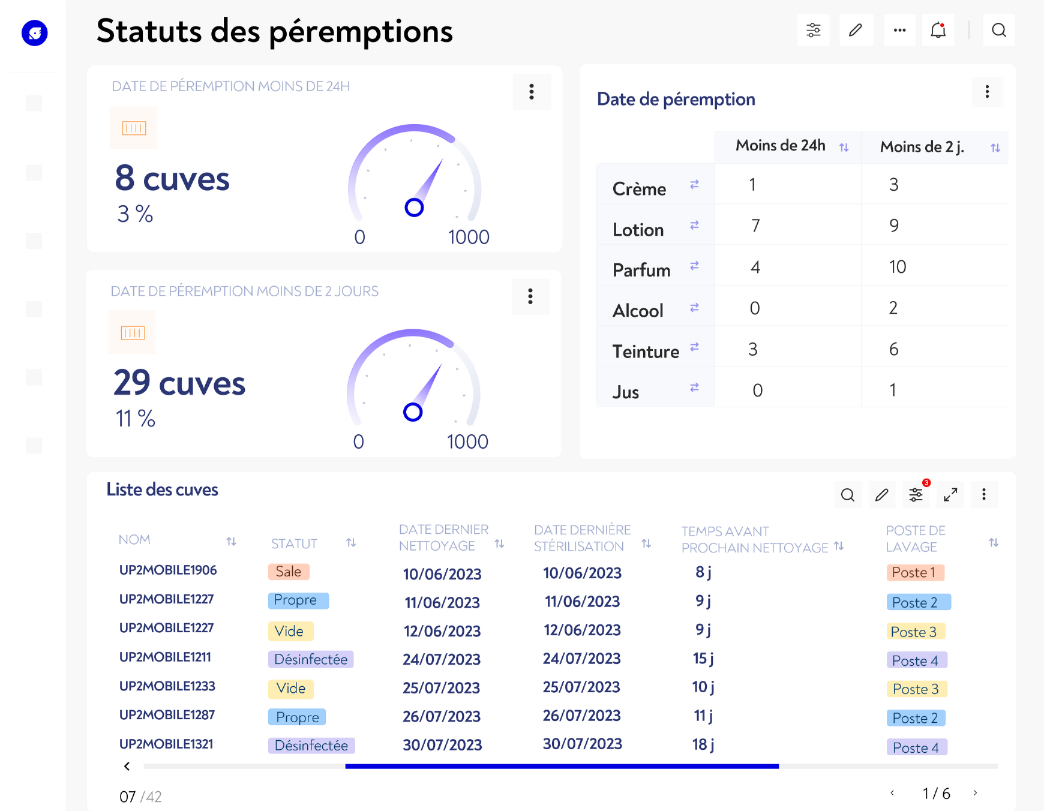Open cuve UP2MOBILE1906 row
Screen dimensions: 1044x811
click(168, 570)
